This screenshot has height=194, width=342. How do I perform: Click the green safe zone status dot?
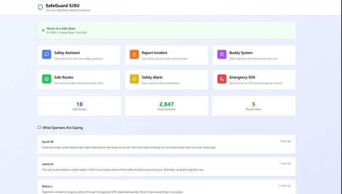[x=43, y=30]
